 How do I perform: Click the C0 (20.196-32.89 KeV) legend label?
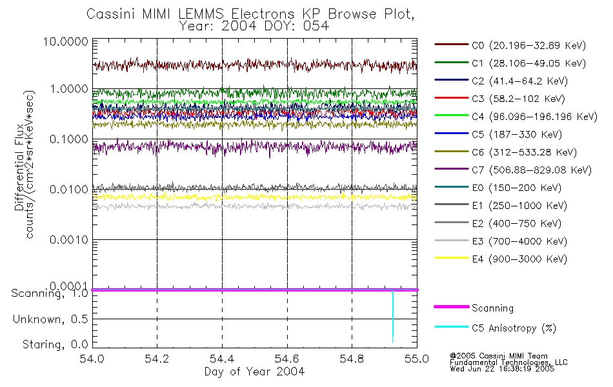click(x=528, y=46)
